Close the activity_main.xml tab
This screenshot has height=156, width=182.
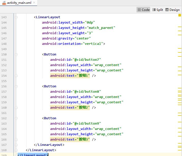point(34,3)
